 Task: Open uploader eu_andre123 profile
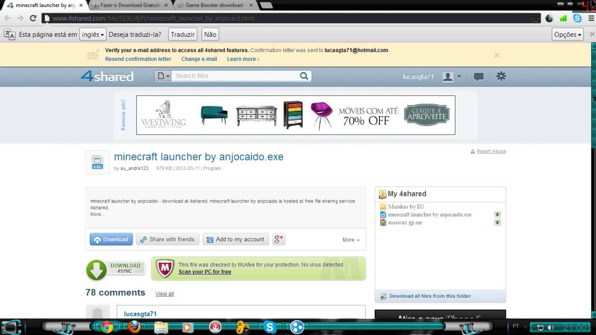(135, 168)
